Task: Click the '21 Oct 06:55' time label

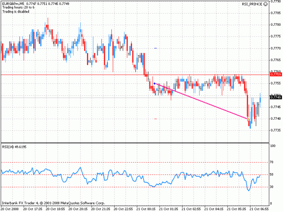Action: (259, 209)
